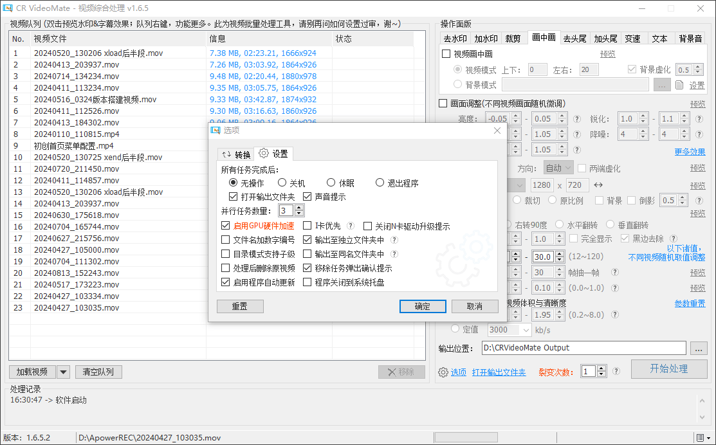Click the help icon beside I卡优先
Screen dimensions: 716x445
click(x=351, y=226)
